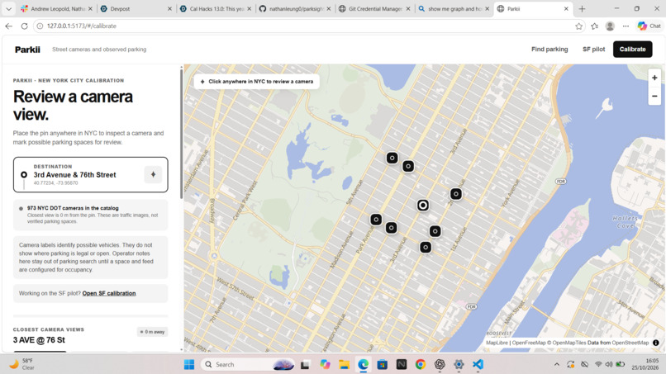Open File Explorer from the taskbar
The width and height of the screenshot is (666, 374).
tap(344, 364)
